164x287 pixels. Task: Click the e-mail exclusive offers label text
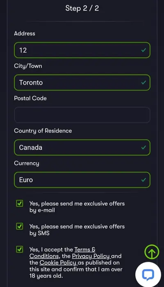click(x=77, y=207)
